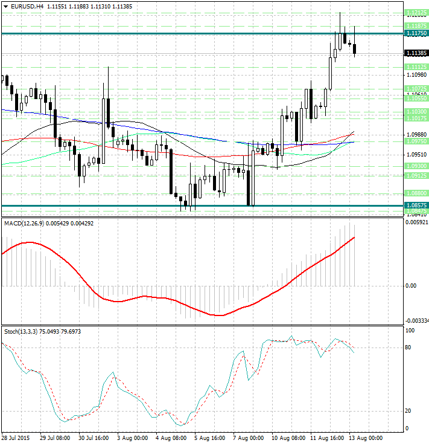Click the 10 Aug 08:00 time label

[x=288, y=438]
